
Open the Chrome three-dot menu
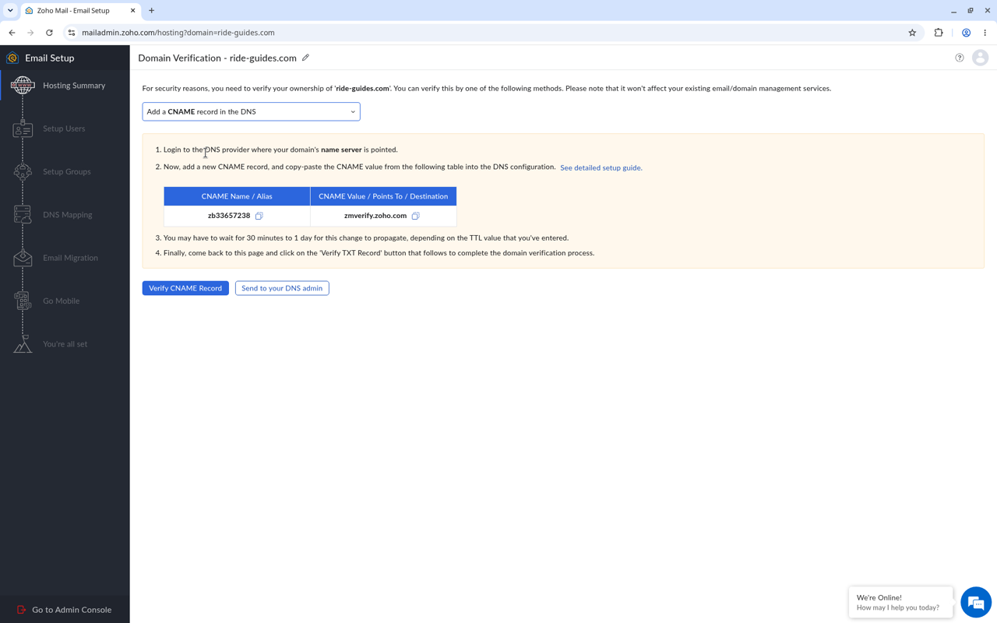click(985, 33)
